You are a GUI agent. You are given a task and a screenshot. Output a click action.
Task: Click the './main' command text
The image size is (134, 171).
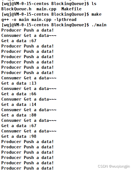tap(99, 25)
